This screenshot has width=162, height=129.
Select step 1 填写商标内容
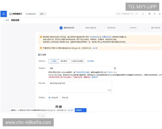67,28
